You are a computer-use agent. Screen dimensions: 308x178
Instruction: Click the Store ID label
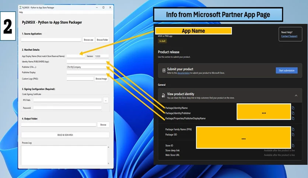tap(169, 146)
